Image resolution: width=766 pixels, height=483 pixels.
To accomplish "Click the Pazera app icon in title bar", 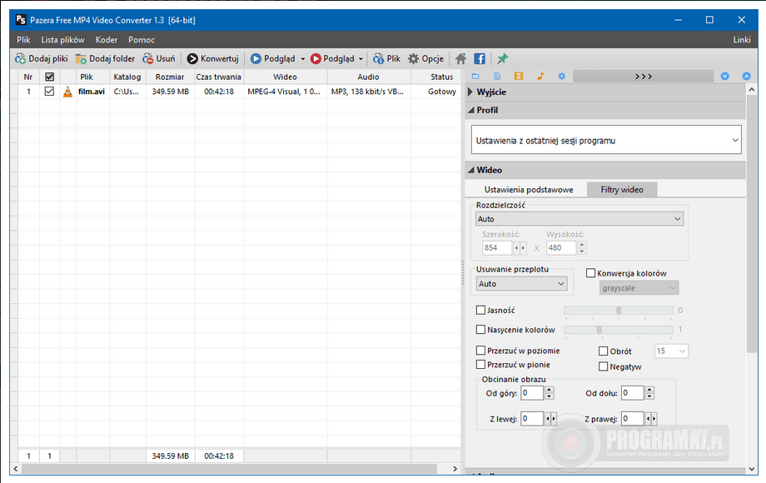I will pos(21,20).
